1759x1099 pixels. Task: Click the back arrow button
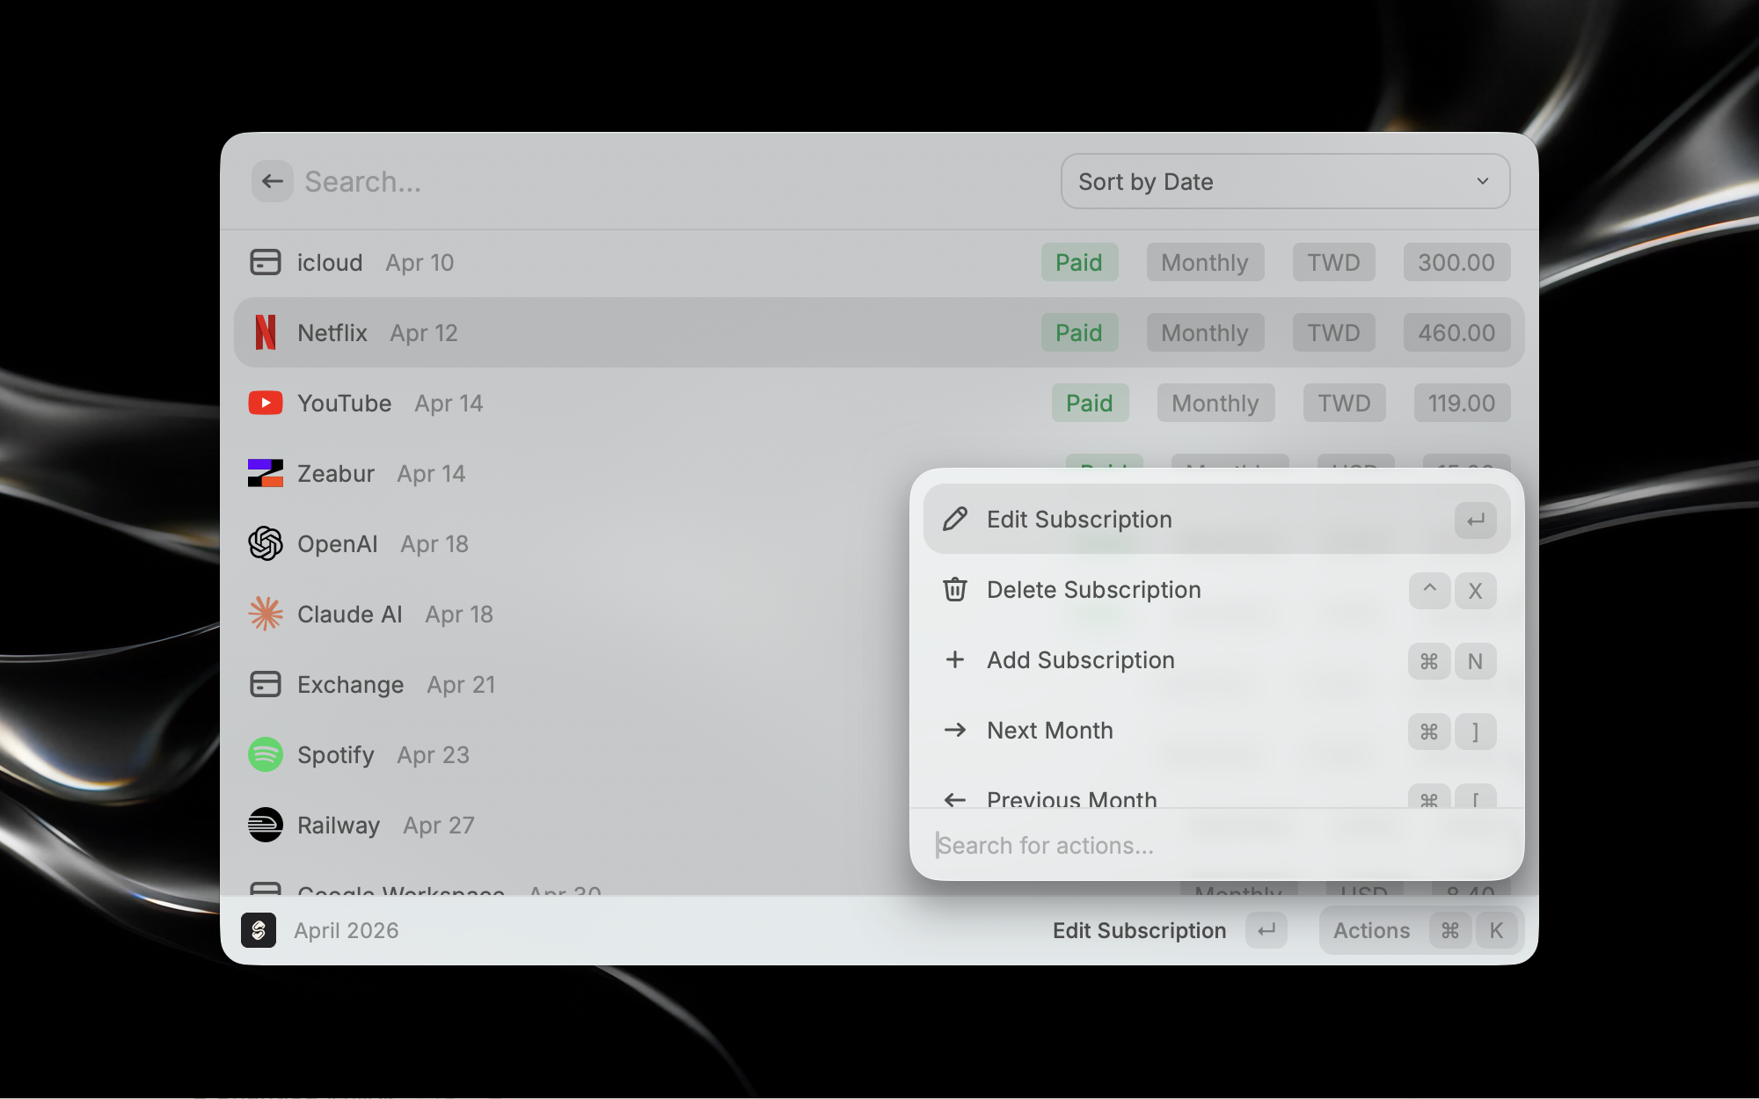coord(272,181)
